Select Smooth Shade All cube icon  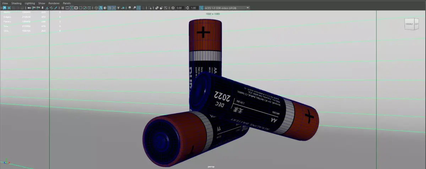click(x=100, y=8)
